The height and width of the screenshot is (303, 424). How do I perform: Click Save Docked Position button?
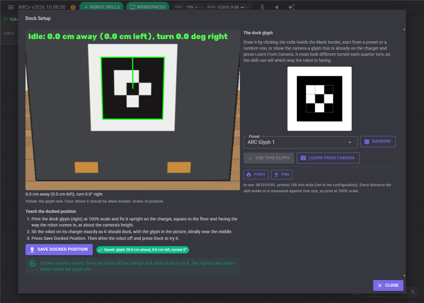[x=59, y=250]
